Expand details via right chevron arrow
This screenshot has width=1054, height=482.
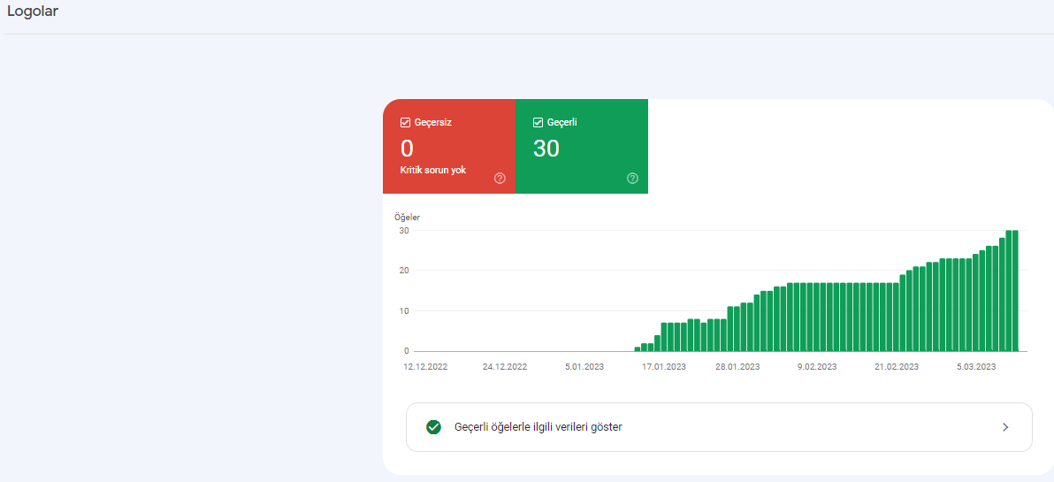pyautogui.click(x=1005, y=427)
